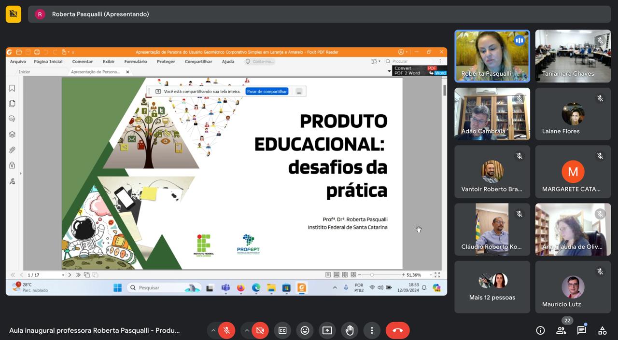Show the participants list
The width and height of the screenshot is (618, 340).
click(x=561, y=330)
